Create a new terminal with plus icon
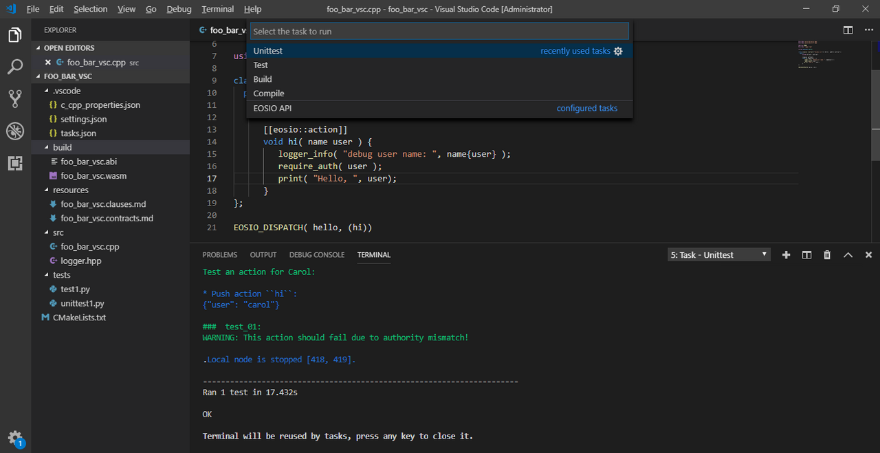Image resolution: width=880 pixels, height=453 pixels. (786, 255)
